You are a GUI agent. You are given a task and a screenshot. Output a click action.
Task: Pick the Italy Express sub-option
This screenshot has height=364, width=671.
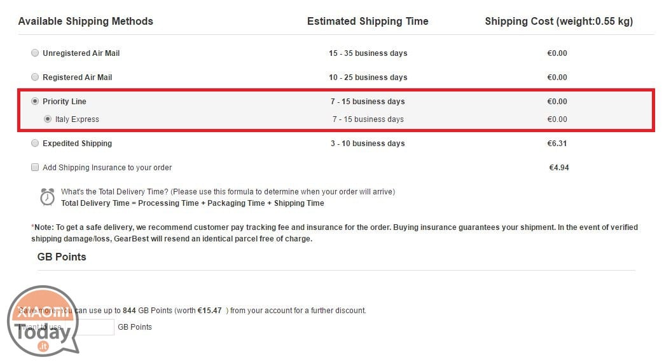pyautogui.click(x=48, y=119)
